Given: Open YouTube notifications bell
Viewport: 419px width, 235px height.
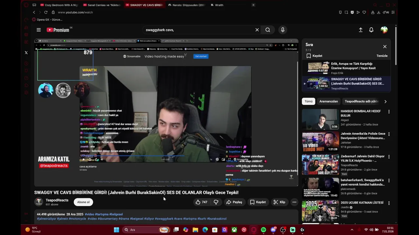Looking at the screenshot, I should click(371, 30).
